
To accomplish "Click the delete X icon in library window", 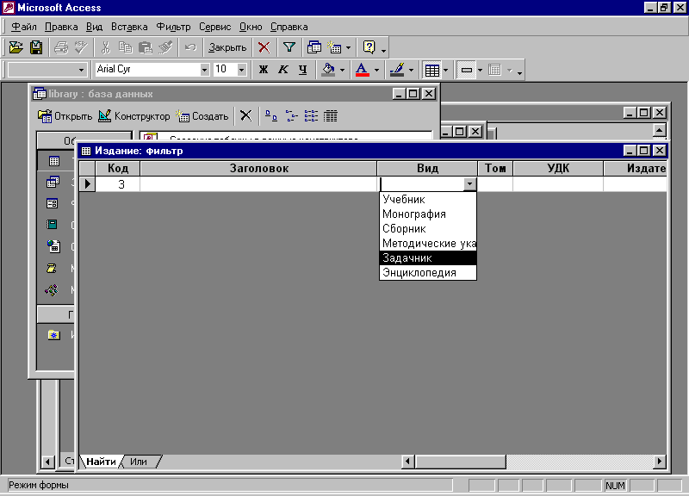I will click(x=246, y=116).
